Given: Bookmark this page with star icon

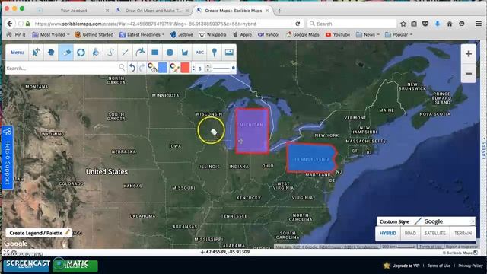Looking at the screenshot, I should (x=403, y=24).
